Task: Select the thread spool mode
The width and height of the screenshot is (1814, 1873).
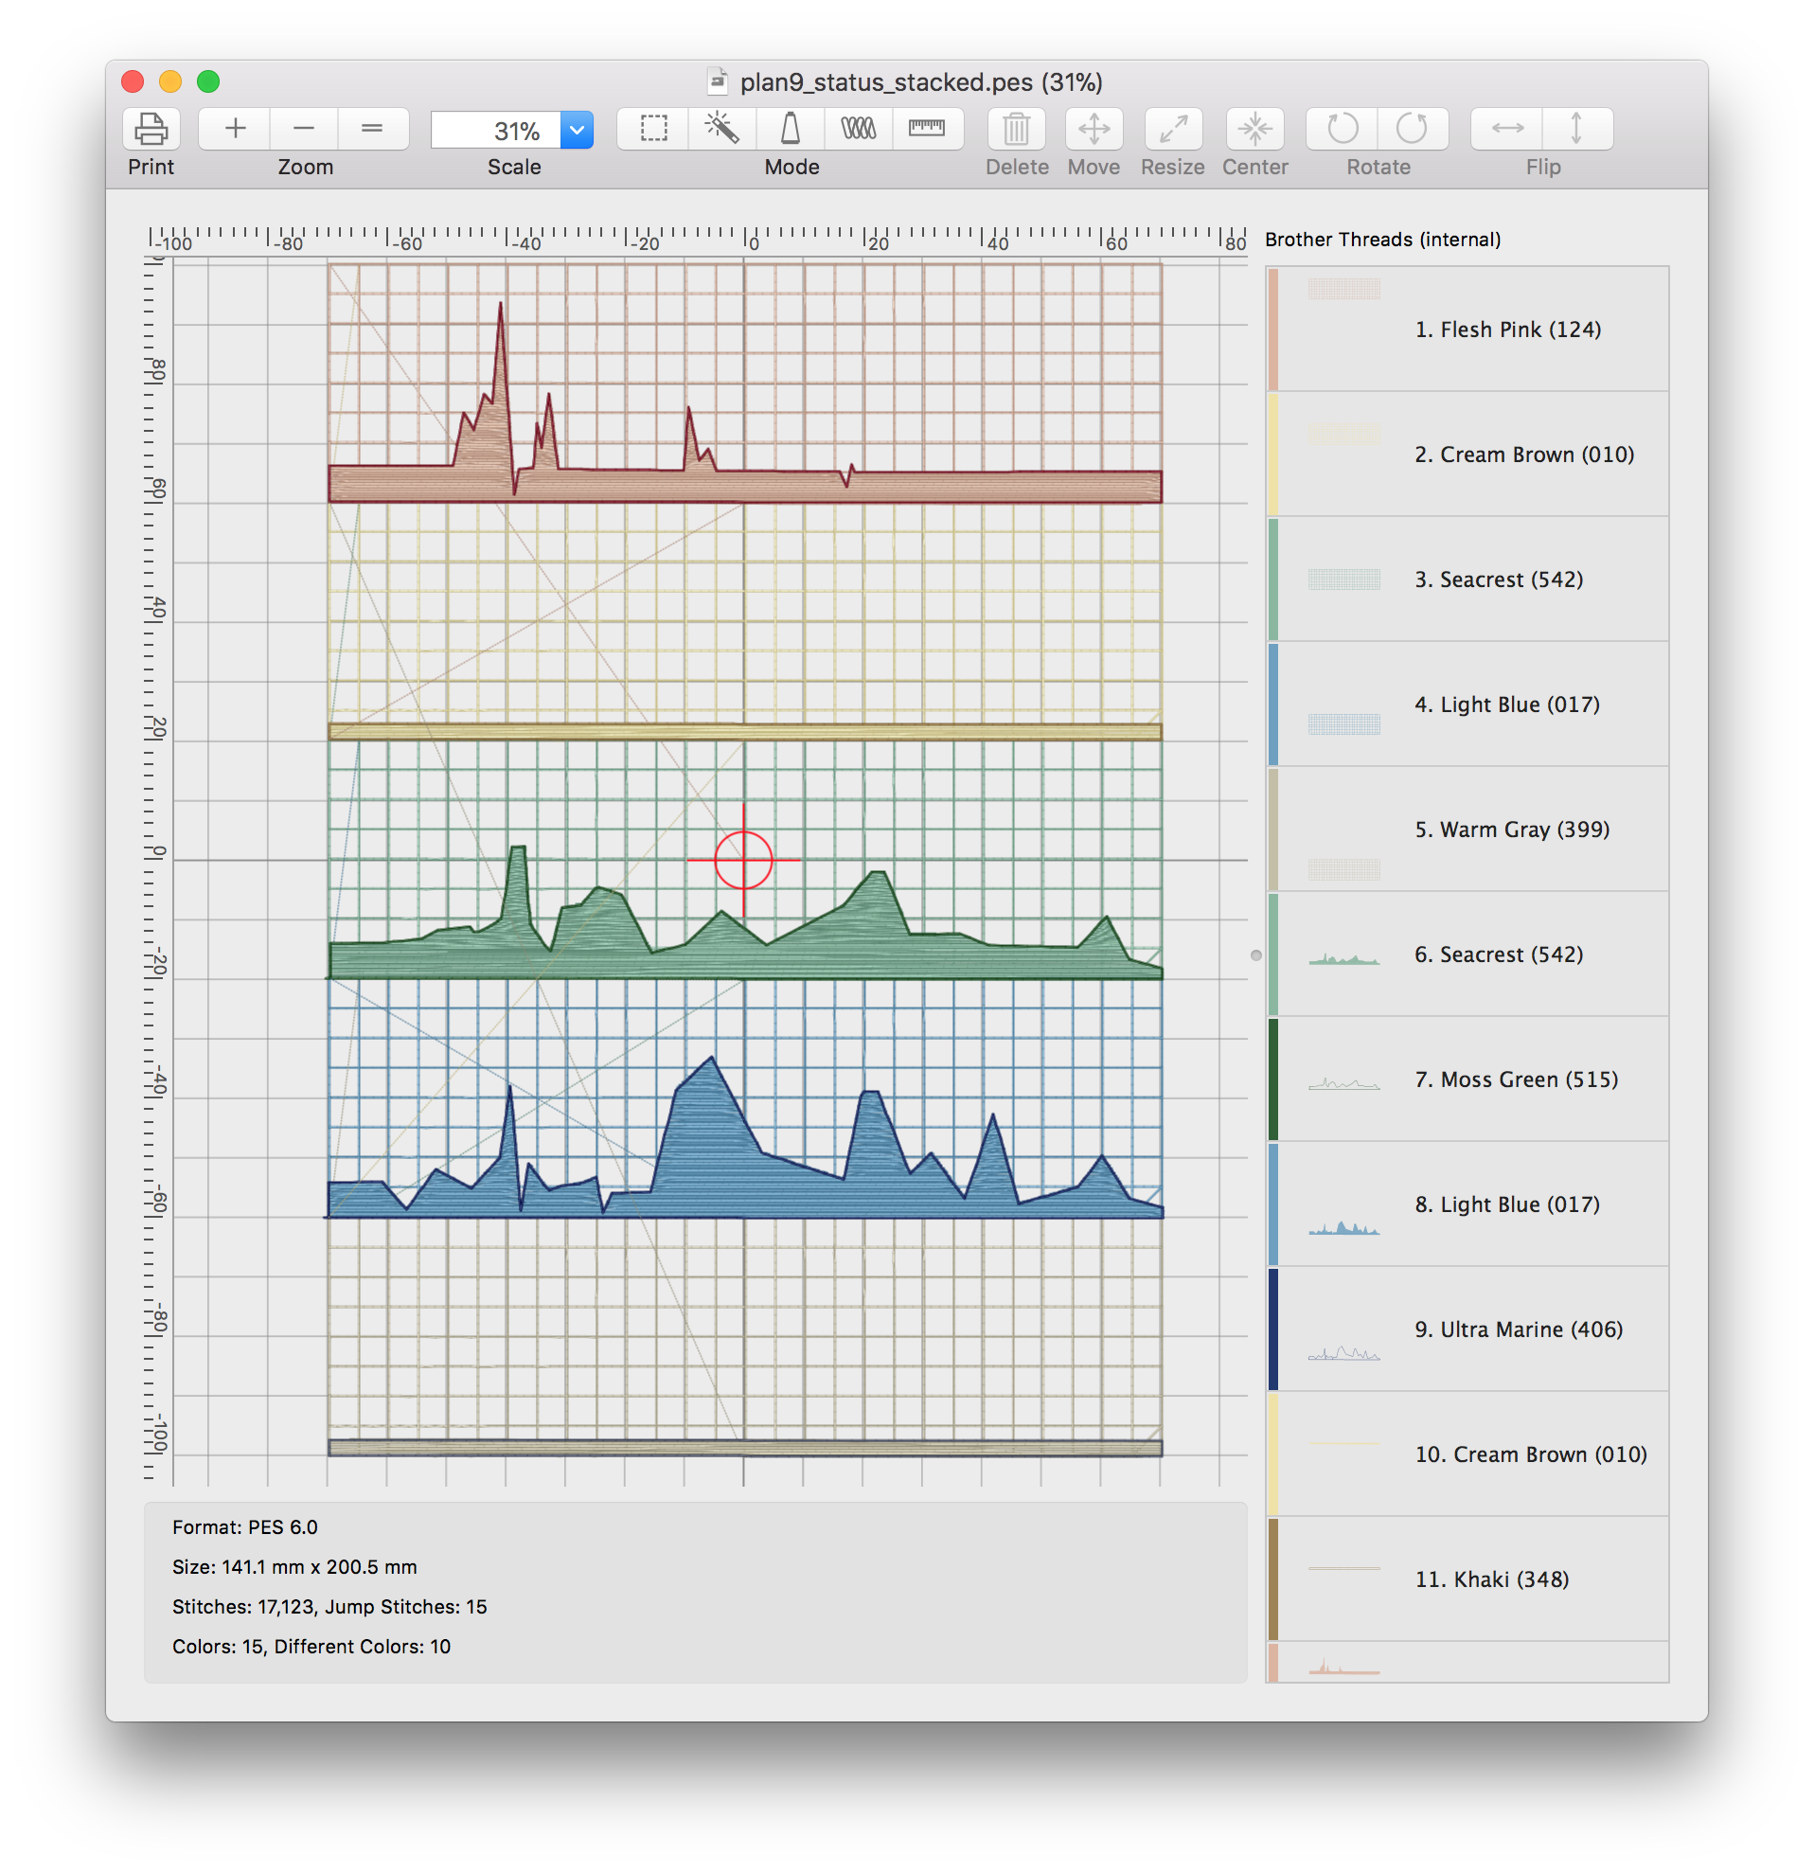Action: (x=790, y=129)
